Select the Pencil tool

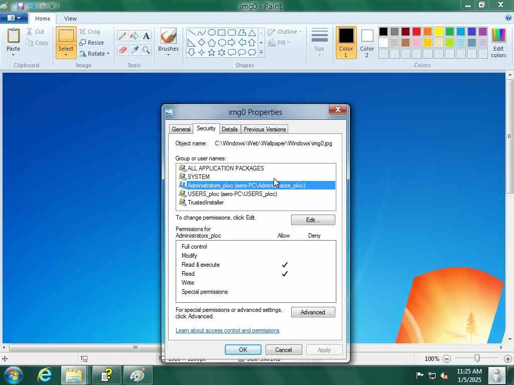point(122,36)
